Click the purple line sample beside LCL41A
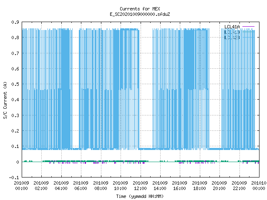267x200 pixels. pyautogui.click(x=248, y=27)
